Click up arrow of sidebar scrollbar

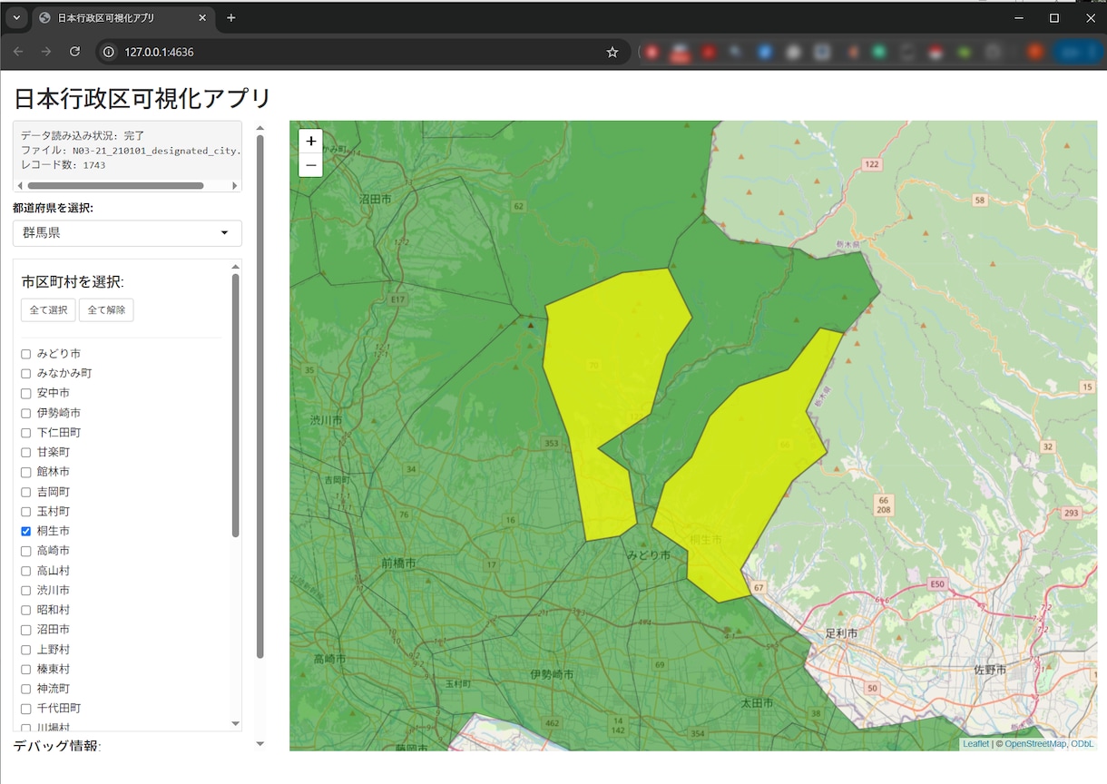point(260,128)
